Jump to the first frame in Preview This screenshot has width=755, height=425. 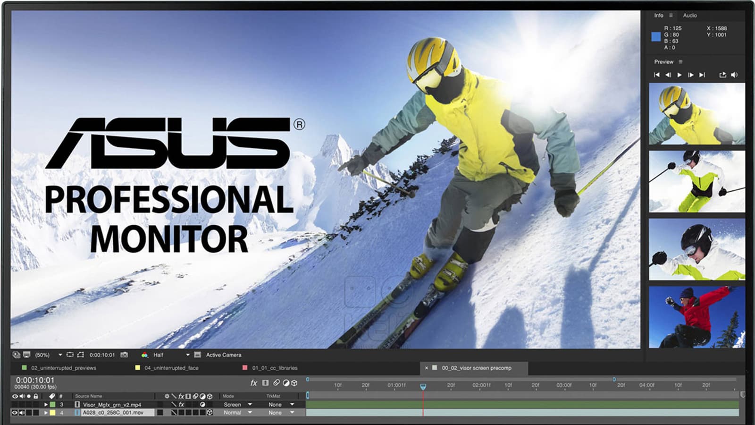656,75
